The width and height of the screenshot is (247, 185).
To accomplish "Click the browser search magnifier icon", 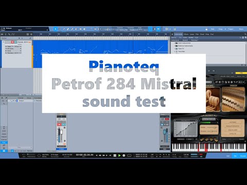I will [x=245, y=34].
